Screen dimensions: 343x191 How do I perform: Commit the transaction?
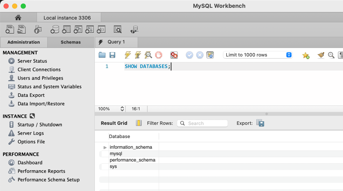[x=190, y=55]
